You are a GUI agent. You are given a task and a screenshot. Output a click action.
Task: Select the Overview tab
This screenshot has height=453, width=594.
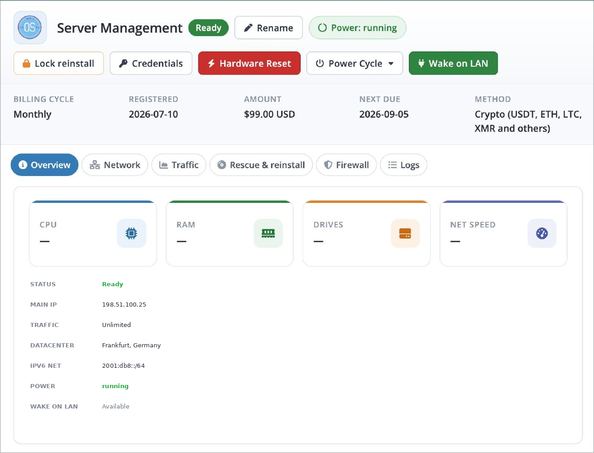[45, 165]
